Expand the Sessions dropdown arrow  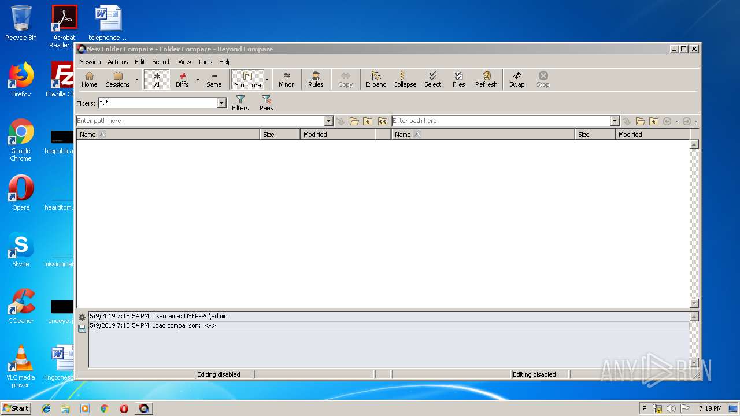[137, 80]
